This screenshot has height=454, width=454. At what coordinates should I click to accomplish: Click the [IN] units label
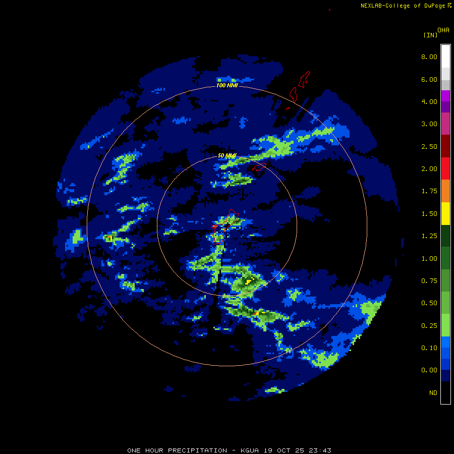tap(430, 35)
